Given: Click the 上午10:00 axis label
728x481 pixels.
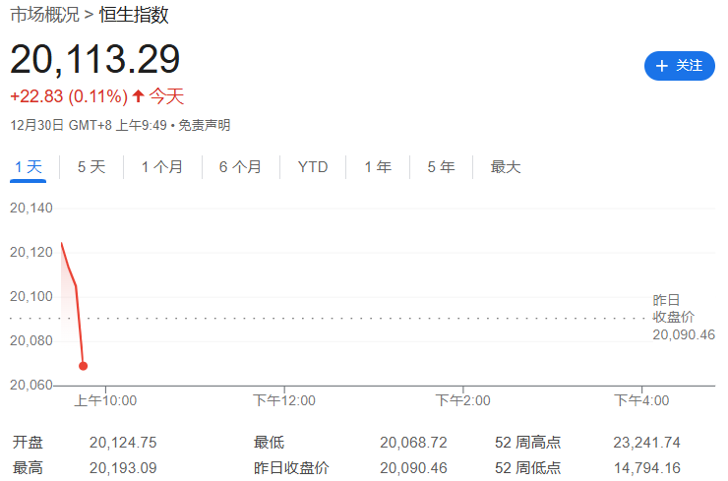Looking at the screenshot, I should pos(105,400).
